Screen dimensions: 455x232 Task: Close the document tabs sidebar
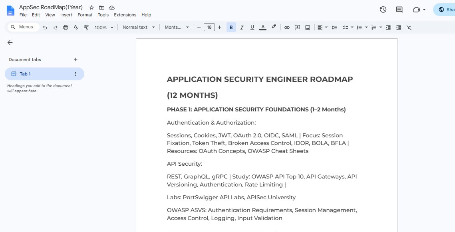pos(10,43)
